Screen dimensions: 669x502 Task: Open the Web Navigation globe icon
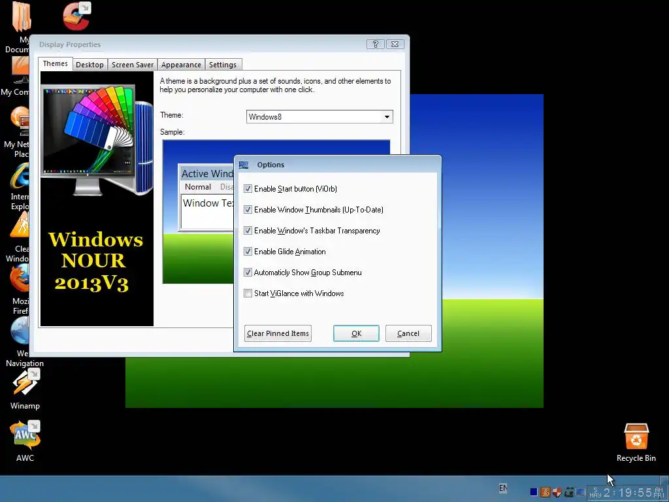point(20,331)
